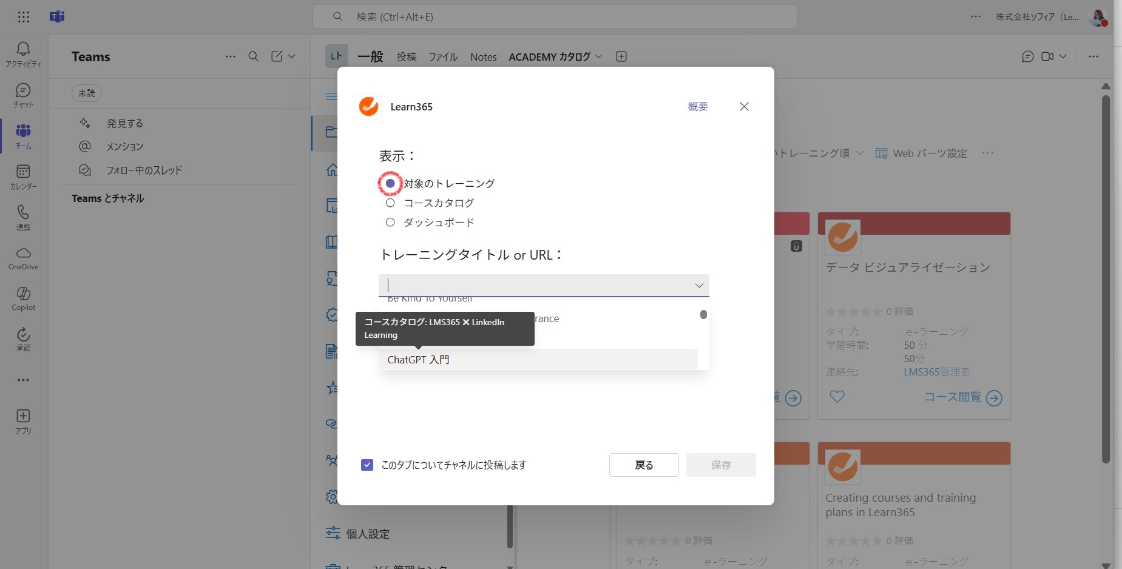Open LMS365管理者 contact link
The height and width of the screenshot is (569, 1122).
[x=936, y=372]
